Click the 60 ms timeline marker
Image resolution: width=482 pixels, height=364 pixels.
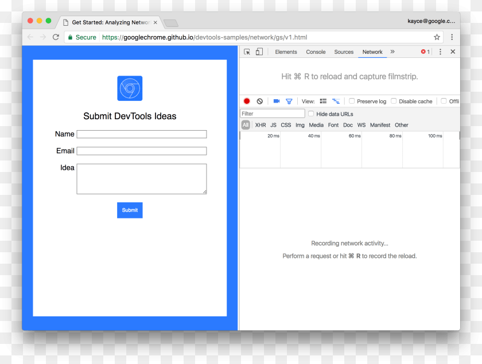pyautogui.click(x=355, y=136)
